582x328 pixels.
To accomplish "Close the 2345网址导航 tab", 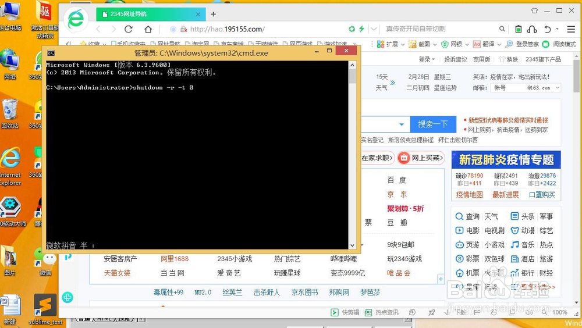I will [x=198, y=14].
